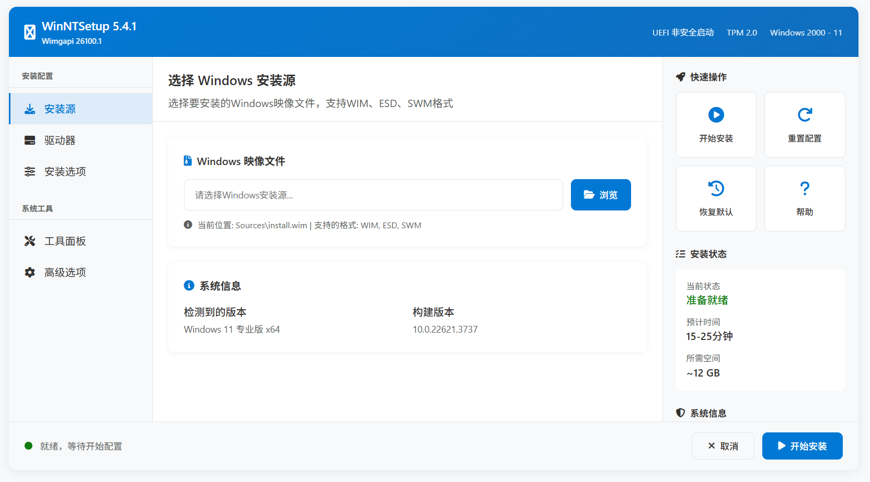The image size is (870, 482).
Task: Open the 安装选项 section
Action: coord(81,171)
